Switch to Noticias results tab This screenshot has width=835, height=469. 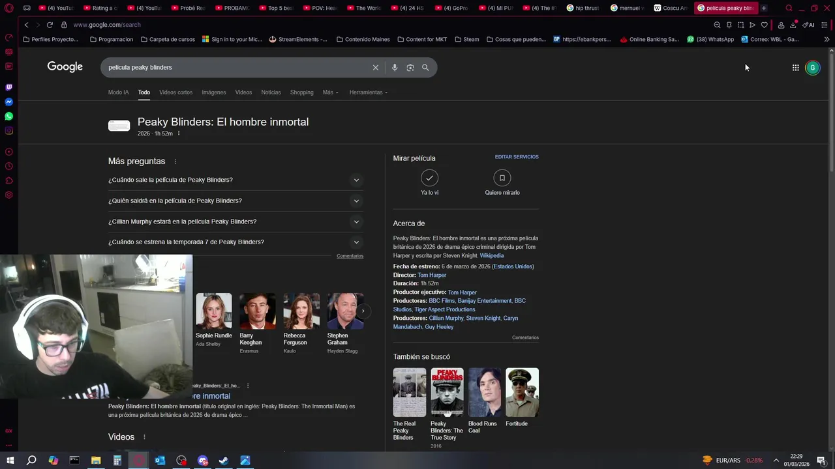[x=271, y=92]
